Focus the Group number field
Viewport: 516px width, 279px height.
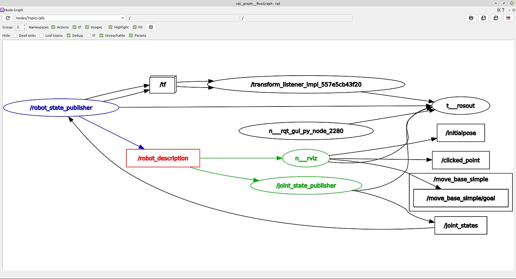[19, 27]
